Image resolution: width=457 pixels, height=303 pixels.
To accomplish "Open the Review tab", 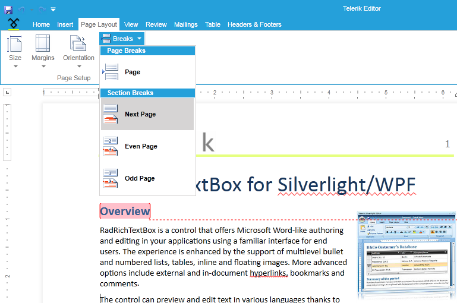I will (156, 24).
